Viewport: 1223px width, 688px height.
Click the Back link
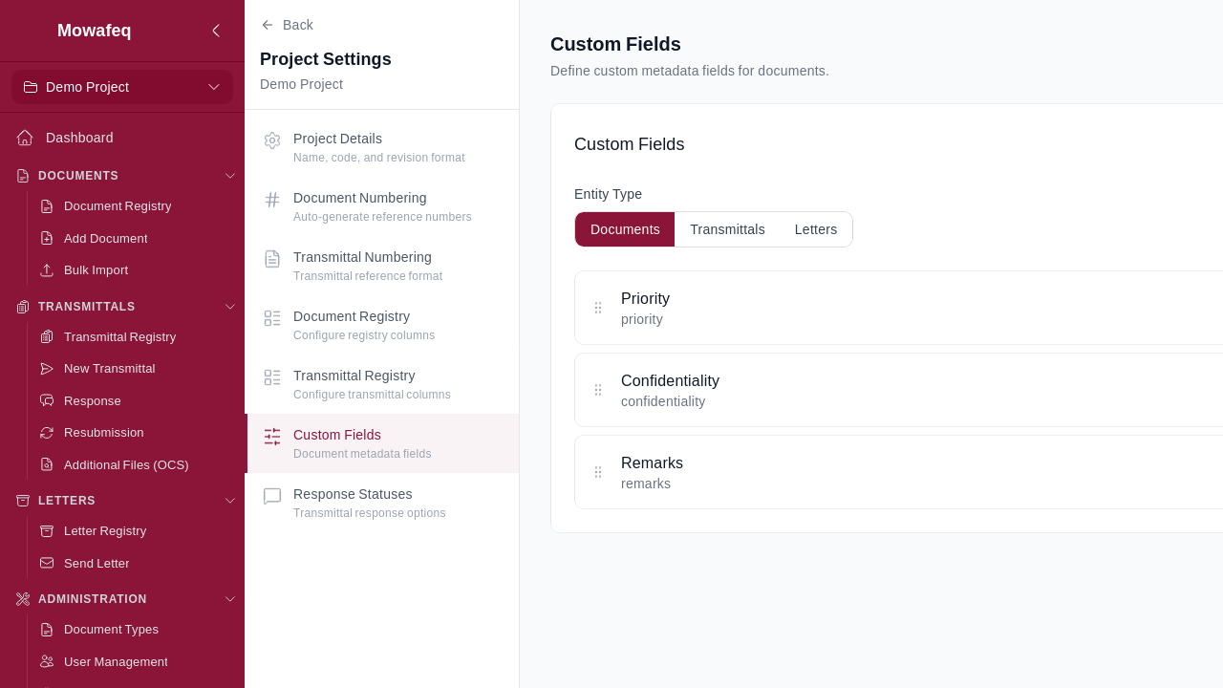287,25
